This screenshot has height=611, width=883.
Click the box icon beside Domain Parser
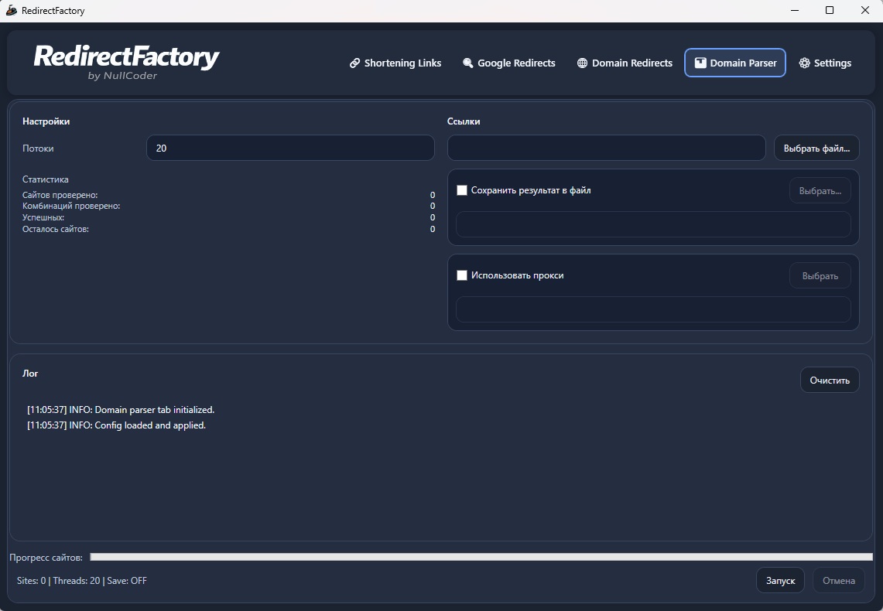pyautogui.click(x=700, y=63)
